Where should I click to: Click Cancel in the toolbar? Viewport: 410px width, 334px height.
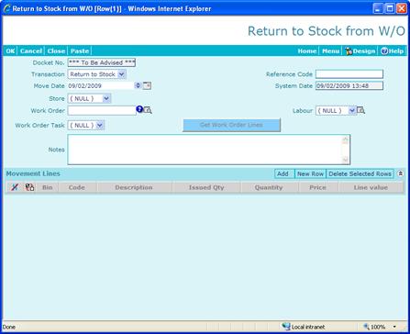click(31, 51)
